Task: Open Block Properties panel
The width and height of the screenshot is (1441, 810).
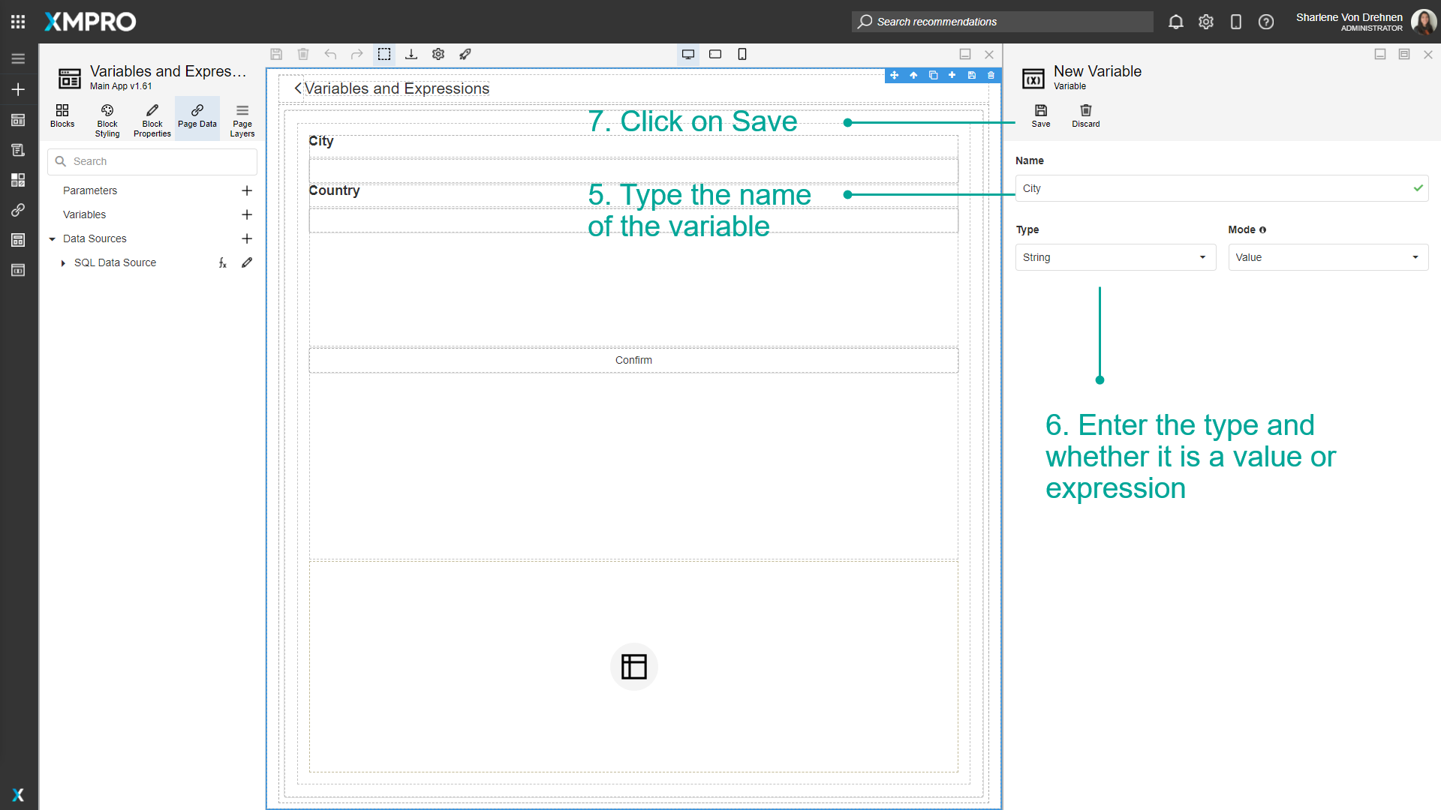Action: tap(152, 118)
